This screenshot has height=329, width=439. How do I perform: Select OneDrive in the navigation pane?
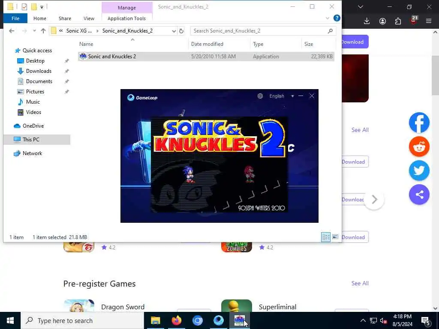click(33, 126)
